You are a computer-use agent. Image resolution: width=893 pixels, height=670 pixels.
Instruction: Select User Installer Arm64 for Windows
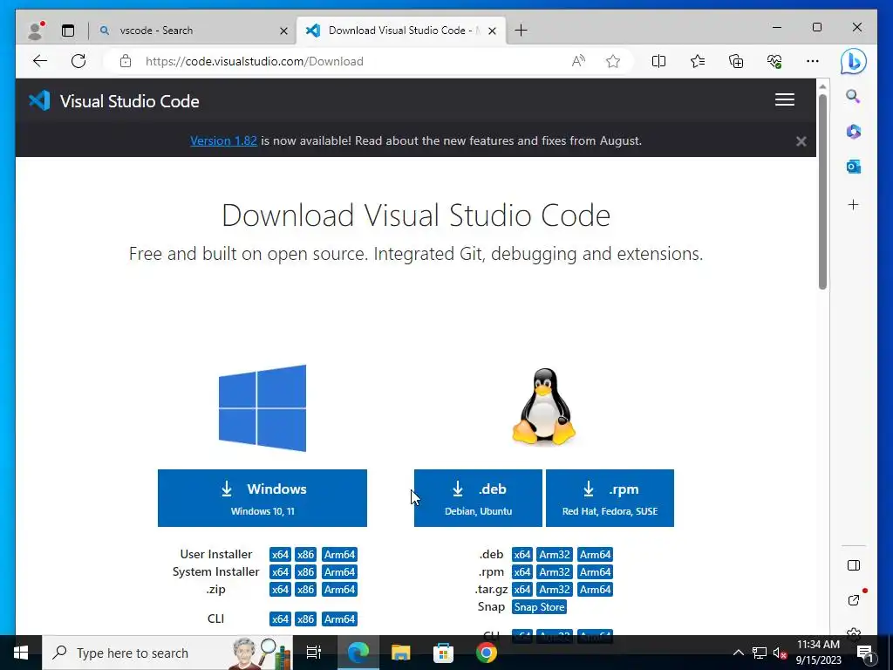click(339, 554)
